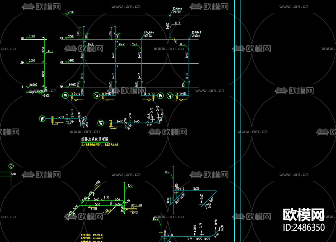Select WL-2 label in the lower drainage detail

point(156,219)
